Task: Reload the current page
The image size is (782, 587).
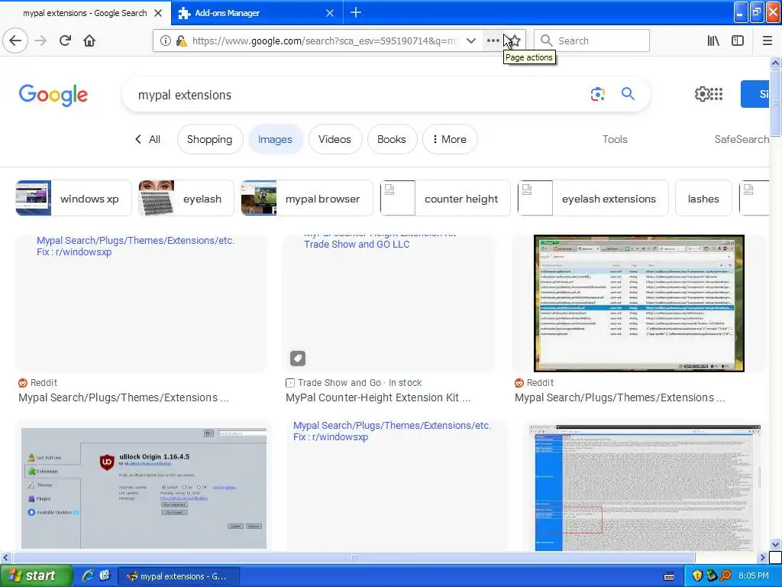Action: tap(65, 41)
